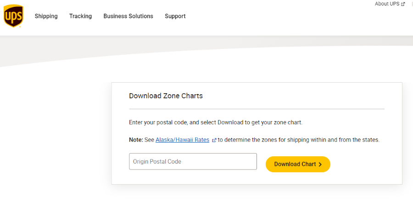The image size is (413, 202).
Task: Click text 'to determine the zones for shipping'
Action: point(298,140)
